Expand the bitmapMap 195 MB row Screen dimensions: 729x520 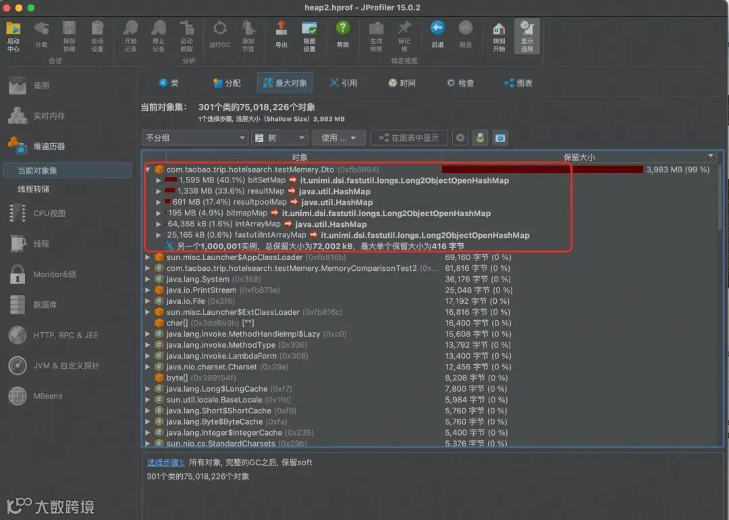tap(159, 213)
